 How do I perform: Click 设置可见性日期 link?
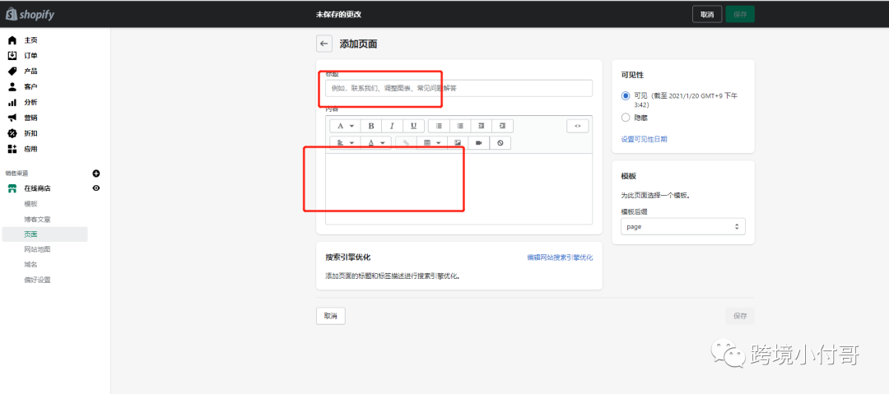(644, 139)
